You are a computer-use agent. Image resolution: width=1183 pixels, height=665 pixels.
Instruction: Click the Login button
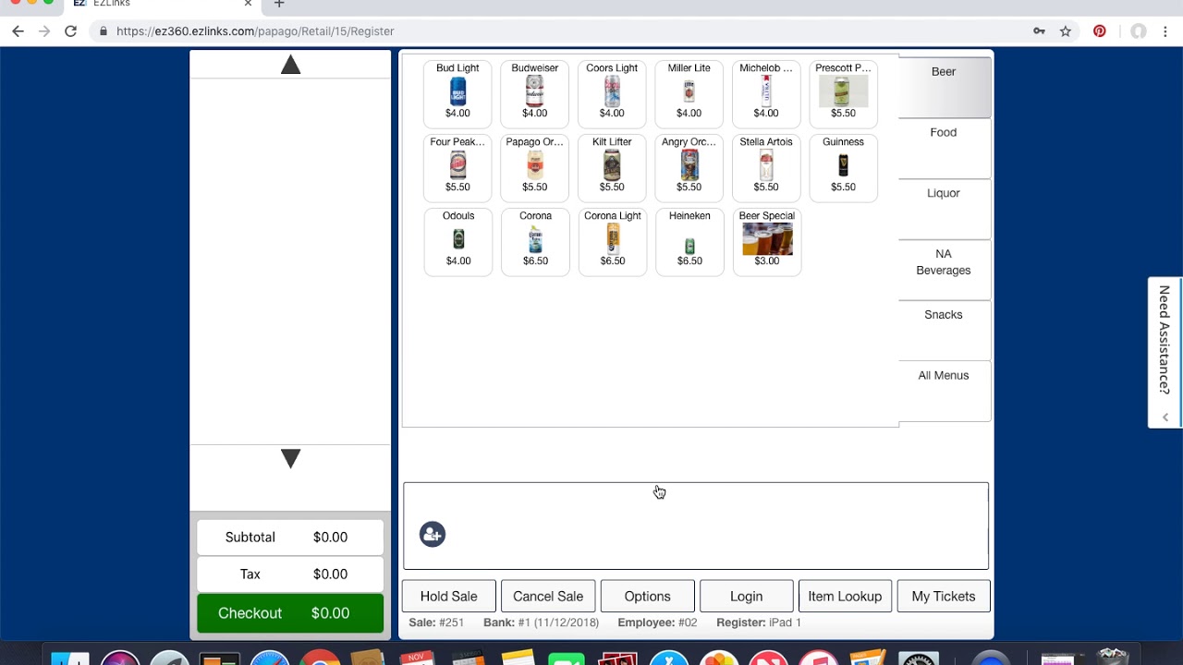(x=747, y=597)
